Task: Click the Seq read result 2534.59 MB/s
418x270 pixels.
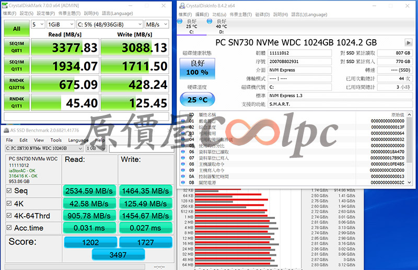Action: 89,191
